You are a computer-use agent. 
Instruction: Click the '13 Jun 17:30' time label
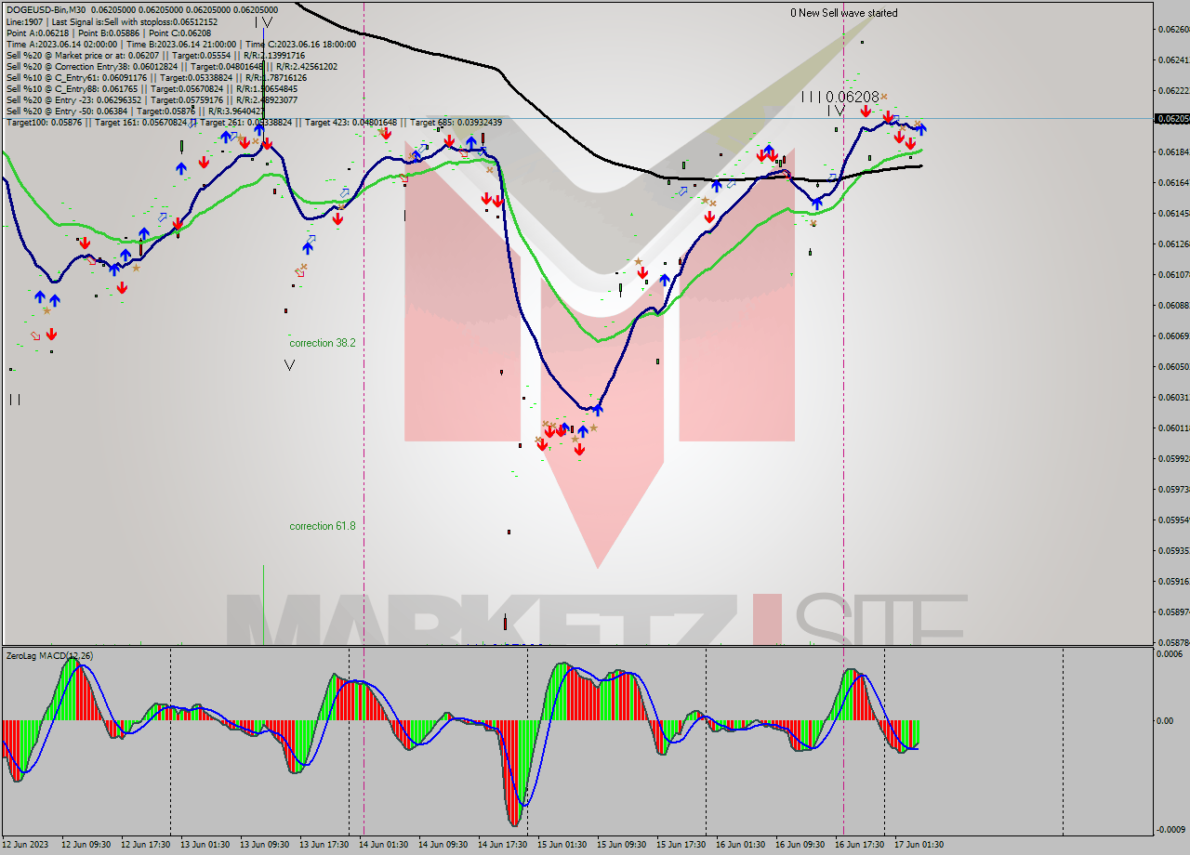point(324,845)
